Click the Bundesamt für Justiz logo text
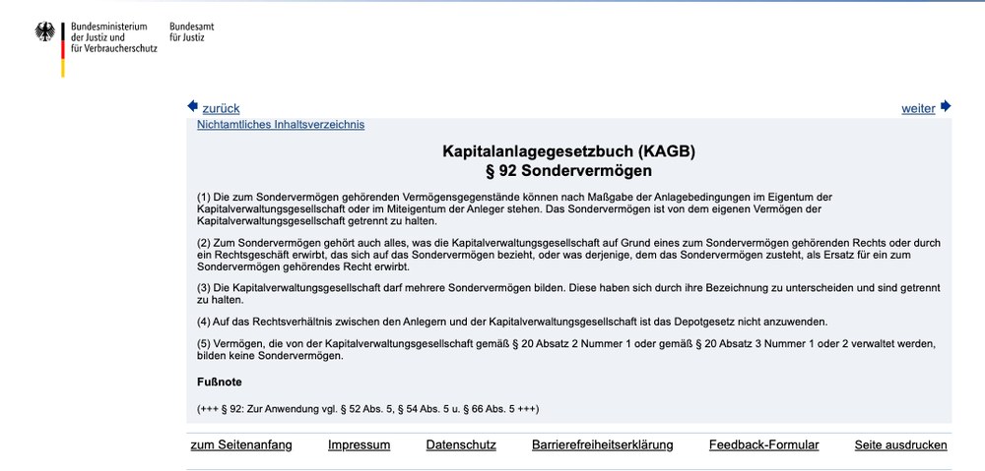 coord(192,32)
